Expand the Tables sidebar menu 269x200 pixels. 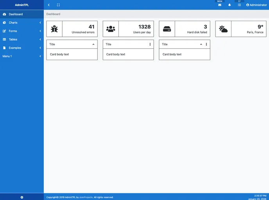point(22,39)
